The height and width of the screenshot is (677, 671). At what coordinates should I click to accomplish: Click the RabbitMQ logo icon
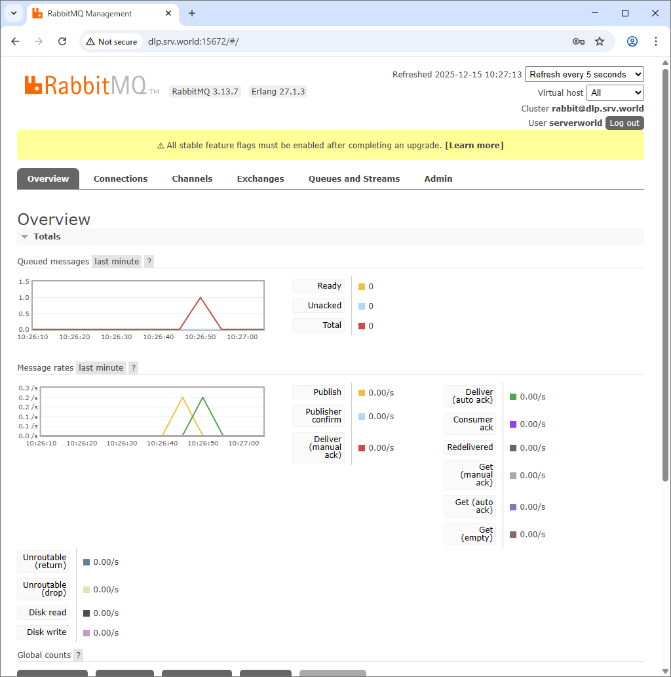pos(32,85)
